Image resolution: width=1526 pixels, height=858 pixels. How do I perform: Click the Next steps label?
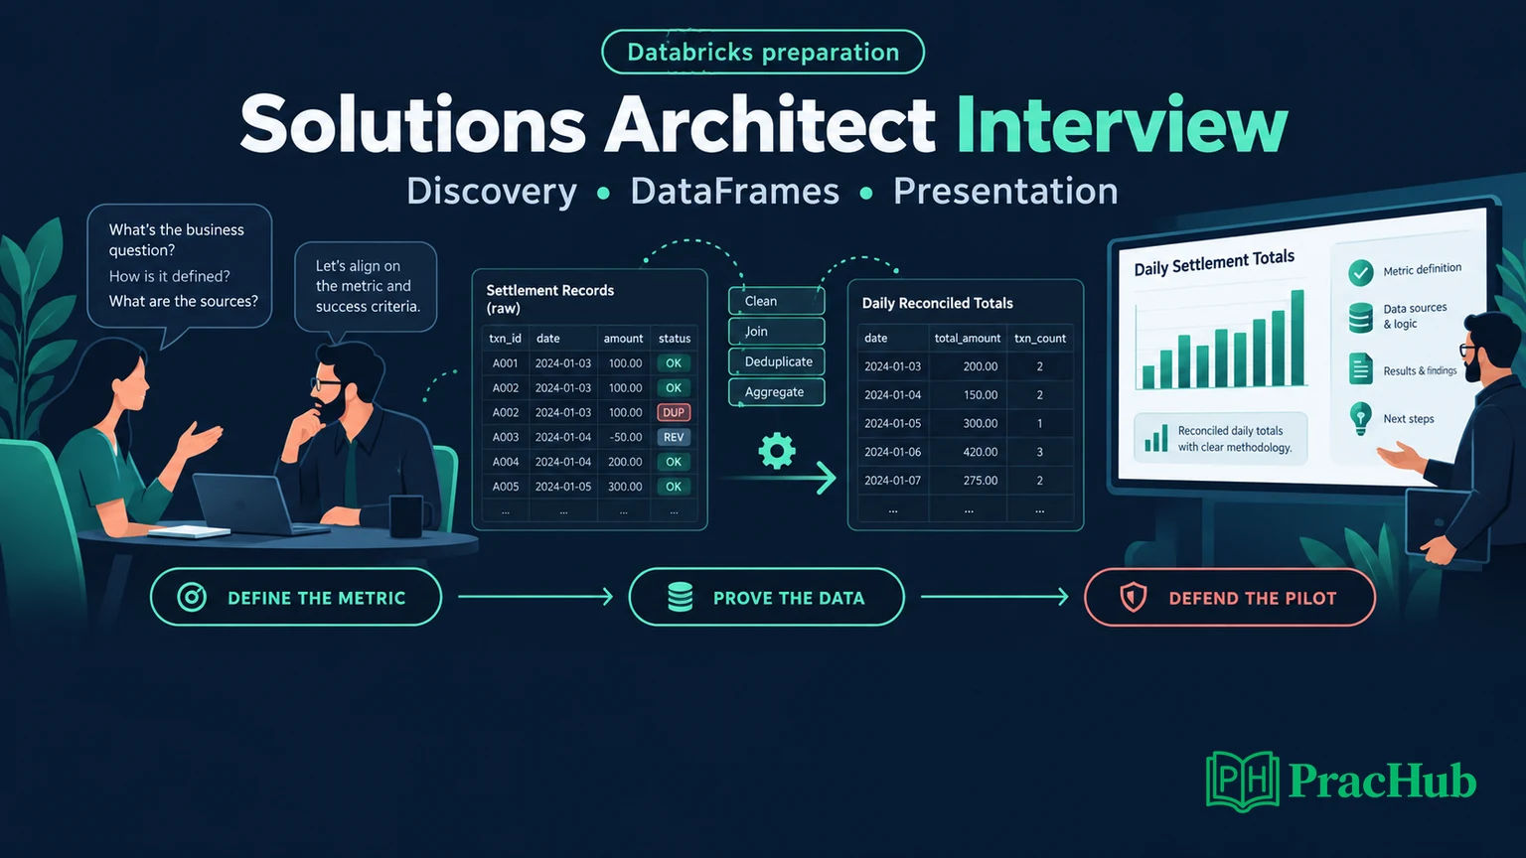pos(1409,419)
